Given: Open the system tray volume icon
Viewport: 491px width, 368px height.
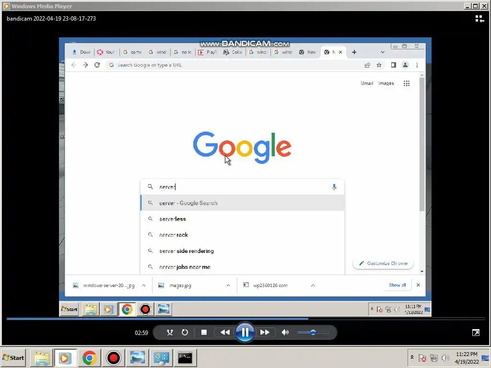Looking at the screenshot, I should (445, 357).
